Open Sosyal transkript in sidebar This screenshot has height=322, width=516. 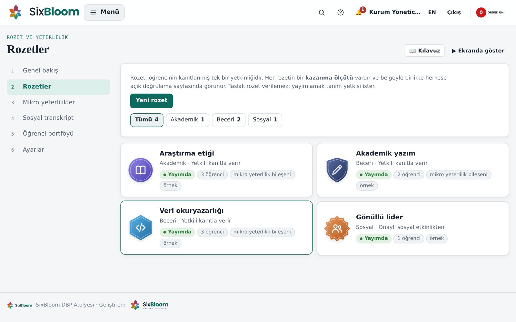click(x=58, y=118)
